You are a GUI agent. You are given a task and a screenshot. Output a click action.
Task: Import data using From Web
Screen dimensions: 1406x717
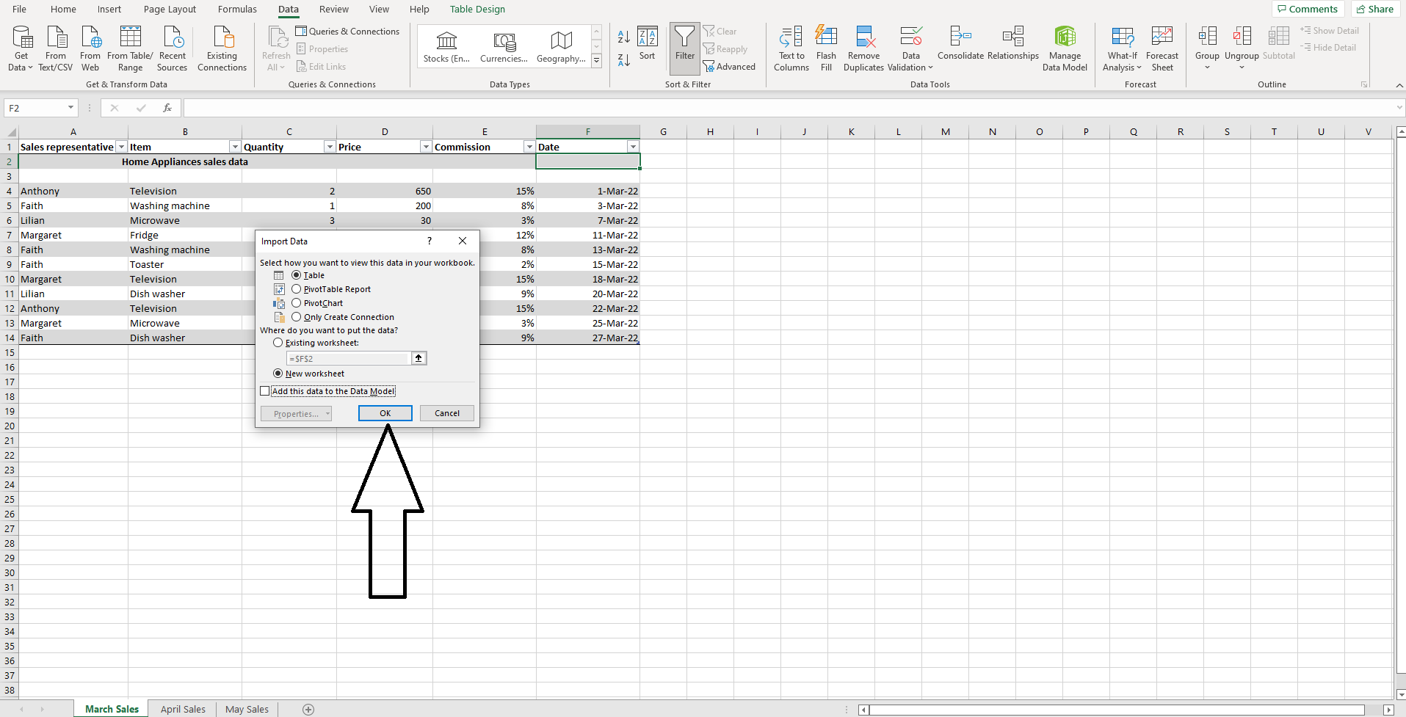pos(90,48)
